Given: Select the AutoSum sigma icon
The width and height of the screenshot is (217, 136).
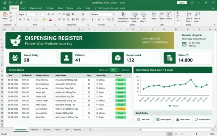Looking at the screenshot, I should click(x=178, y=13).
